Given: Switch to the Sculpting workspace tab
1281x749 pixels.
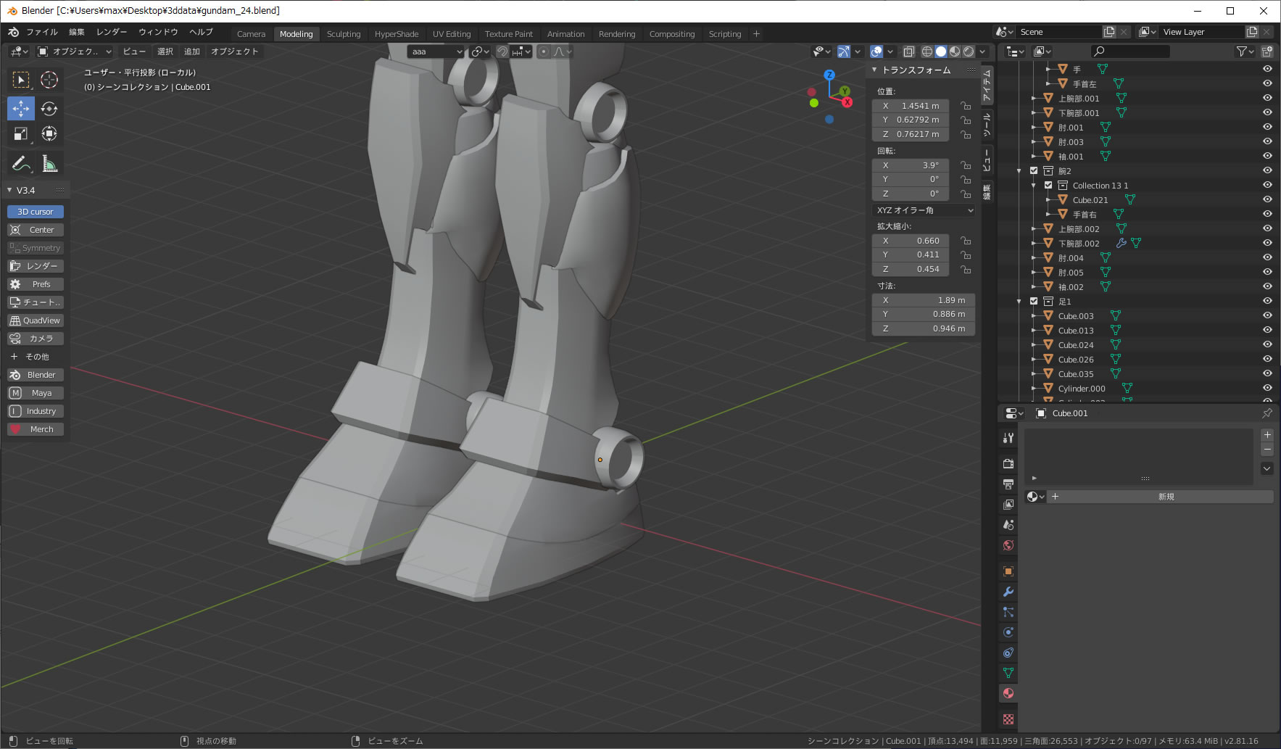Looking at the screenshot, I should pos(344,33).
